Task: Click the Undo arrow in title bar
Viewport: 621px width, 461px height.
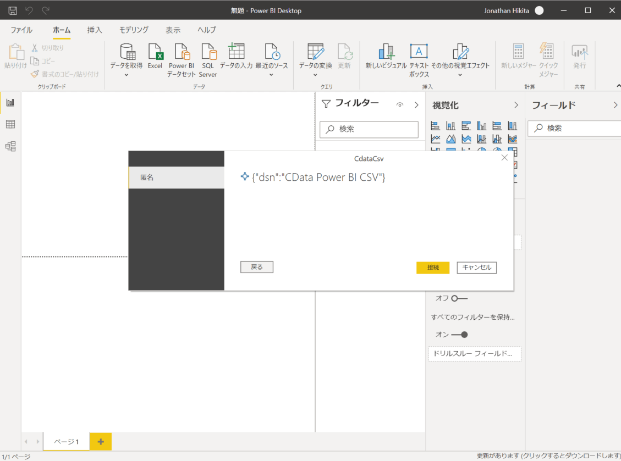Action: coord(29,10)
